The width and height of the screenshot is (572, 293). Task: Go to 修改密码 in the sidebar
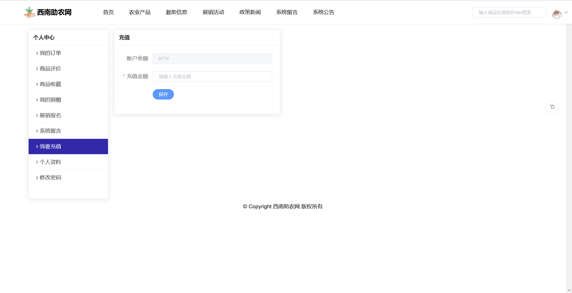point(50,178)
